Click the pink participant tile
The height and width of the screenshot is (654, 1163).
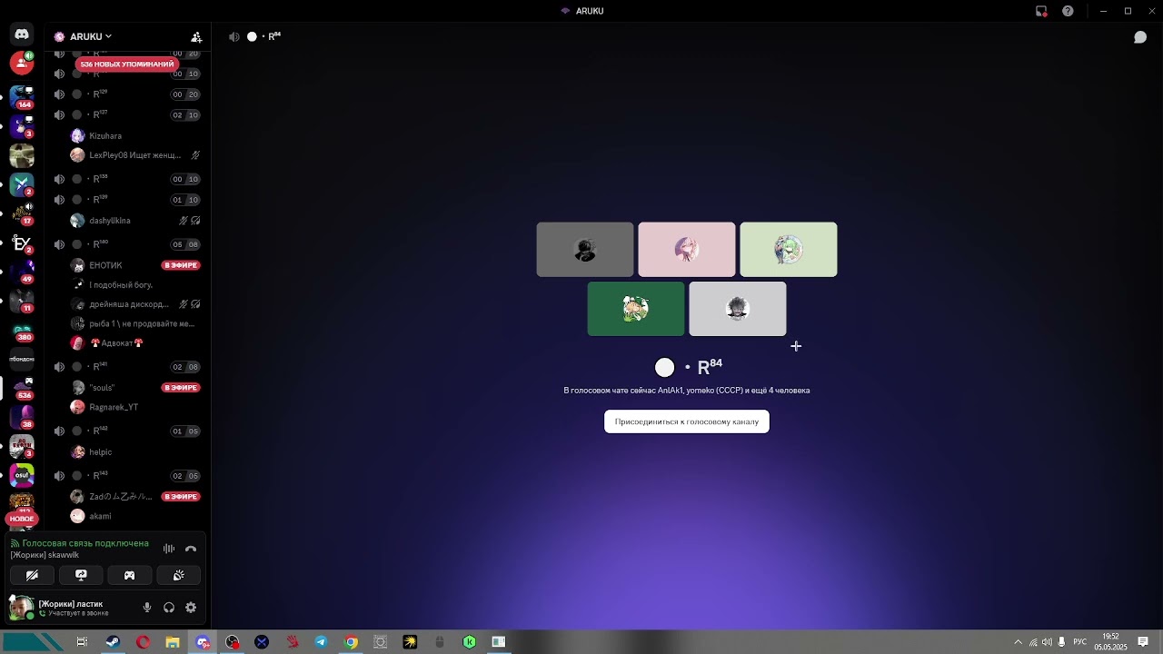(687, 250)
